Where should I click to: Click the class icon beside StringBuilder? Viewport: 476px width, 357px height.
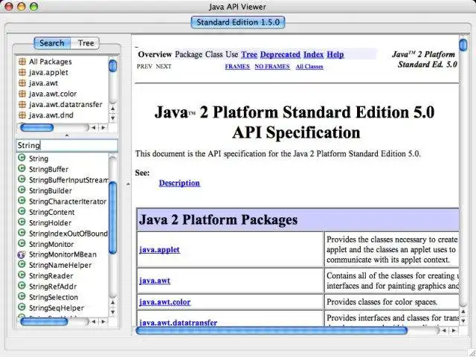click(22, 190)
